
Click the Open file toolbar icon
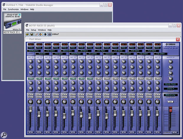(27, 34)
